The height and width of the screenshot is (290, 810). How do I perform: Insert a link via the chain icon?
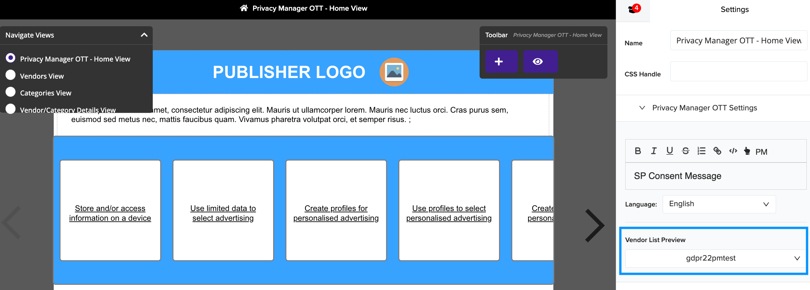tap(717, 151)
